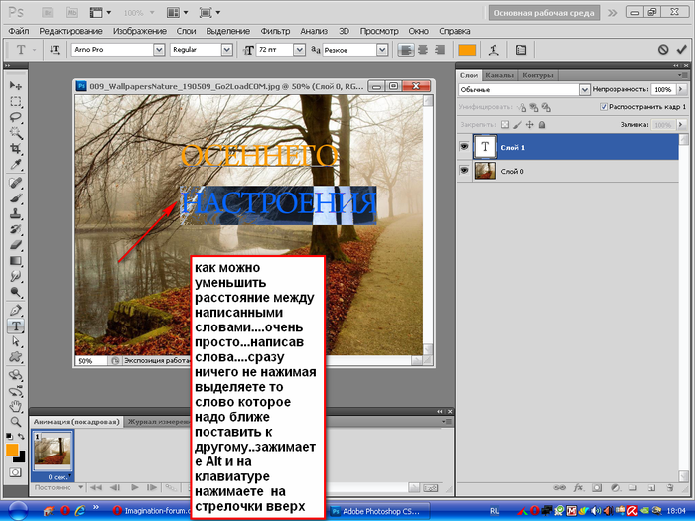This screenshot has width=695, height=521.
Task: Select the Lasso tool
Action: 16,117
